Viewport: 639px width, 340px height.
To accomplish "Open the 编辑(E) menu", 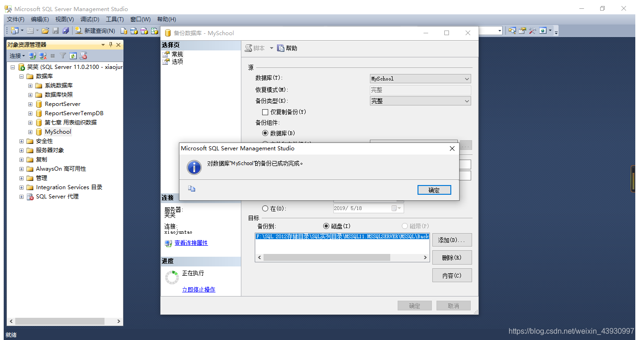I will [x=40, y=19].
